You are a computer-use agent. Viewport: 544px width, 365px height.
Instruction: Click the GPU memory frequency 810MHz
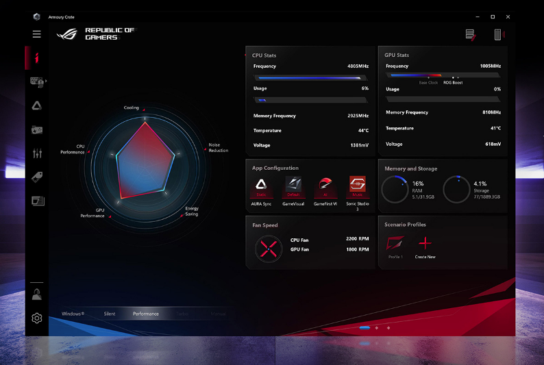pyautogui.click(x=492, y=112)
